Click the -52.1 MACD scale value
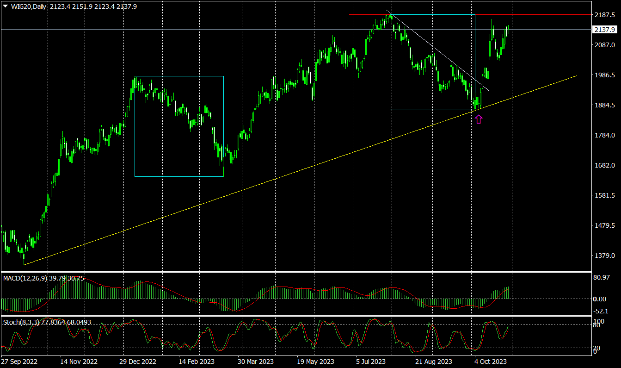This screenshot has width=621, height=368. click(601, 311)
